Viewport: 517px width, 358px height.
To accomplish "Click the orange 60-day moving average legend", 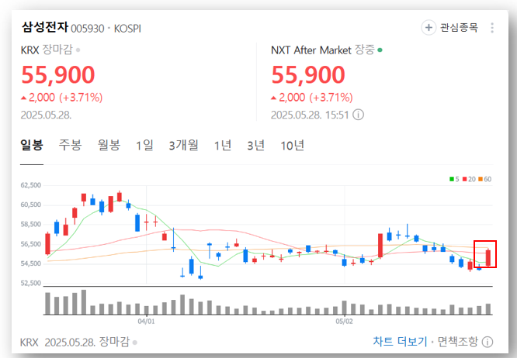I will click(x=484, y=179).
